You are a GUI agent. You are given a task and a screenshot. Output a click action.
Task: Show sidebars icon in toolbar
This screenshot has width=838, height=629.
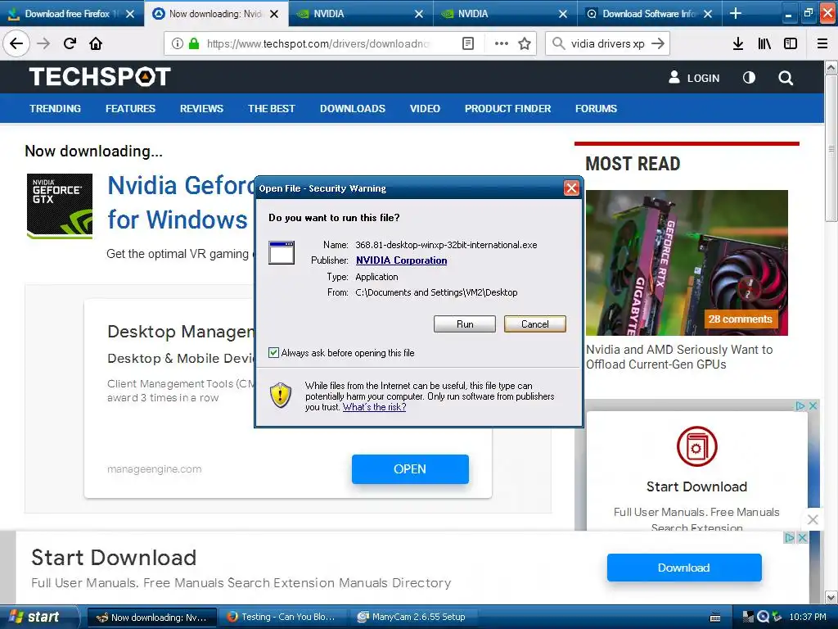791,43
